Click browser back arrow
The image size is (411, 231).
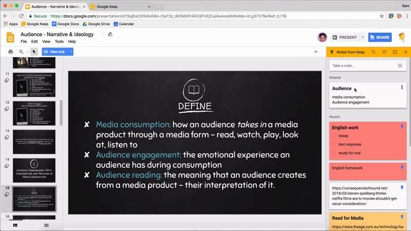tap(6, 16)
